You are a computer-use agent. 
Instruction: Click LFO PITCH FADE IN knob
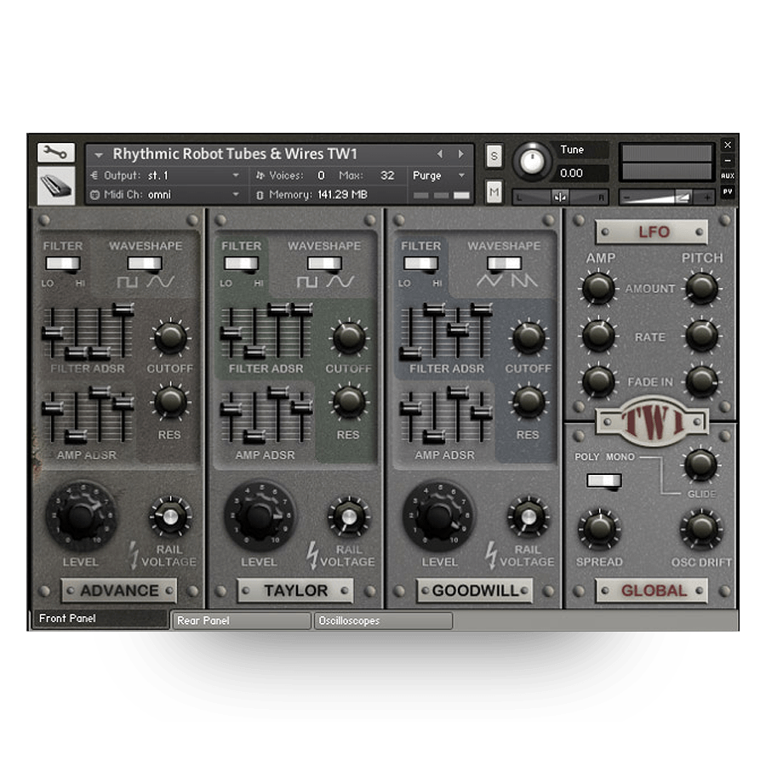[x=701, y=380]
